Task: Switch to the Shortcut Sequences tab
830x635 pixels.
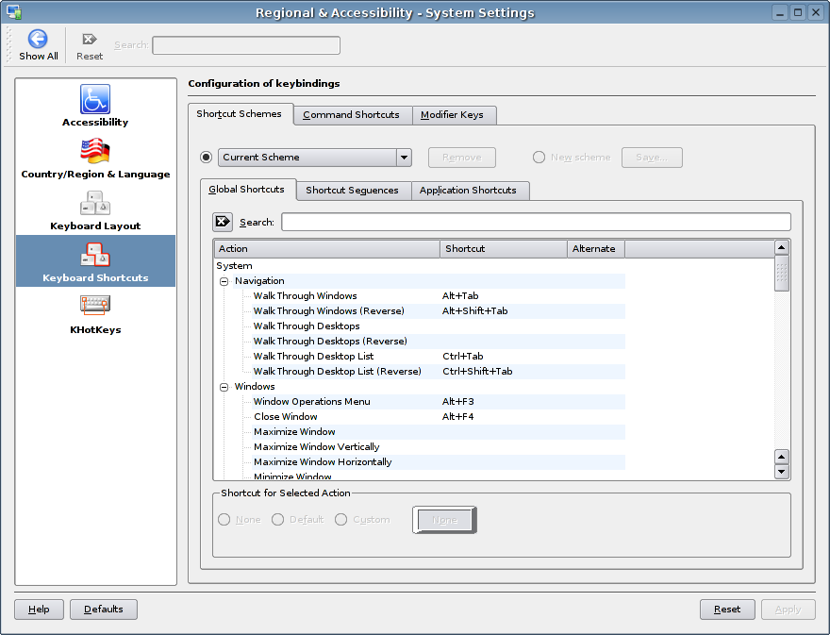Action: 354,191
